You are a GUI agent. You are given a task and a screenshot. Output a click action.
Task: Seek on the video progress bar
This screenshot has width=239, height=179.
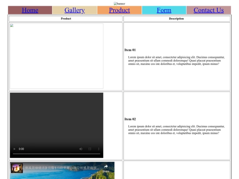point(57,154)
